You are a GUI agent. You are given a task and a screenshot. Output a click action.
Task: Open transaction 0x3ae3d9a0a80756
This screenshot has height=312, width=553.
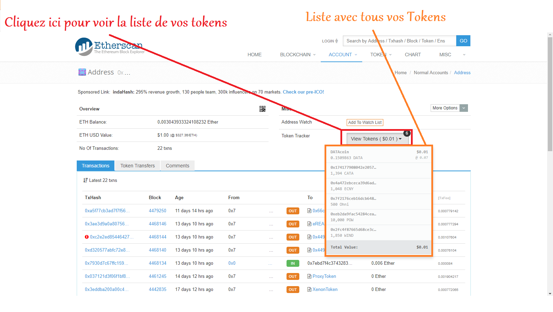coord(107,224)
